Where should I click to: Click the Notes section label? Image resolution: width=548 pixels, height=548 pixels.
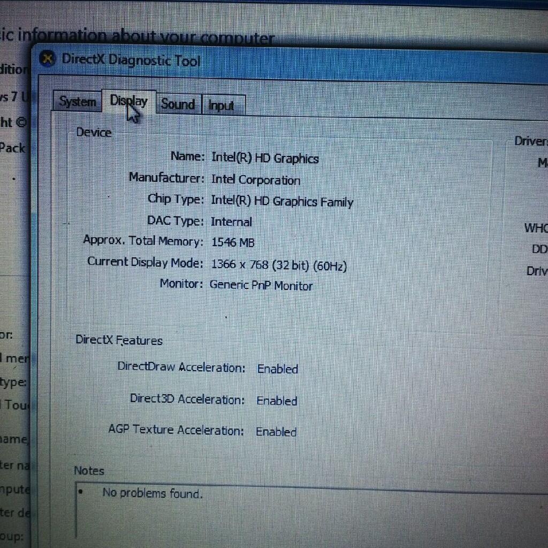[89, 470]
